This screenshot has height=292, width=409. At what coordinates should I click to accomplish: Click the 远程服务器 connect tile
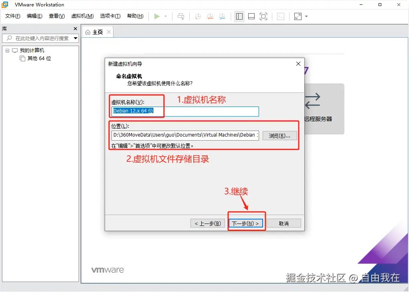click(x=324, y=109)
